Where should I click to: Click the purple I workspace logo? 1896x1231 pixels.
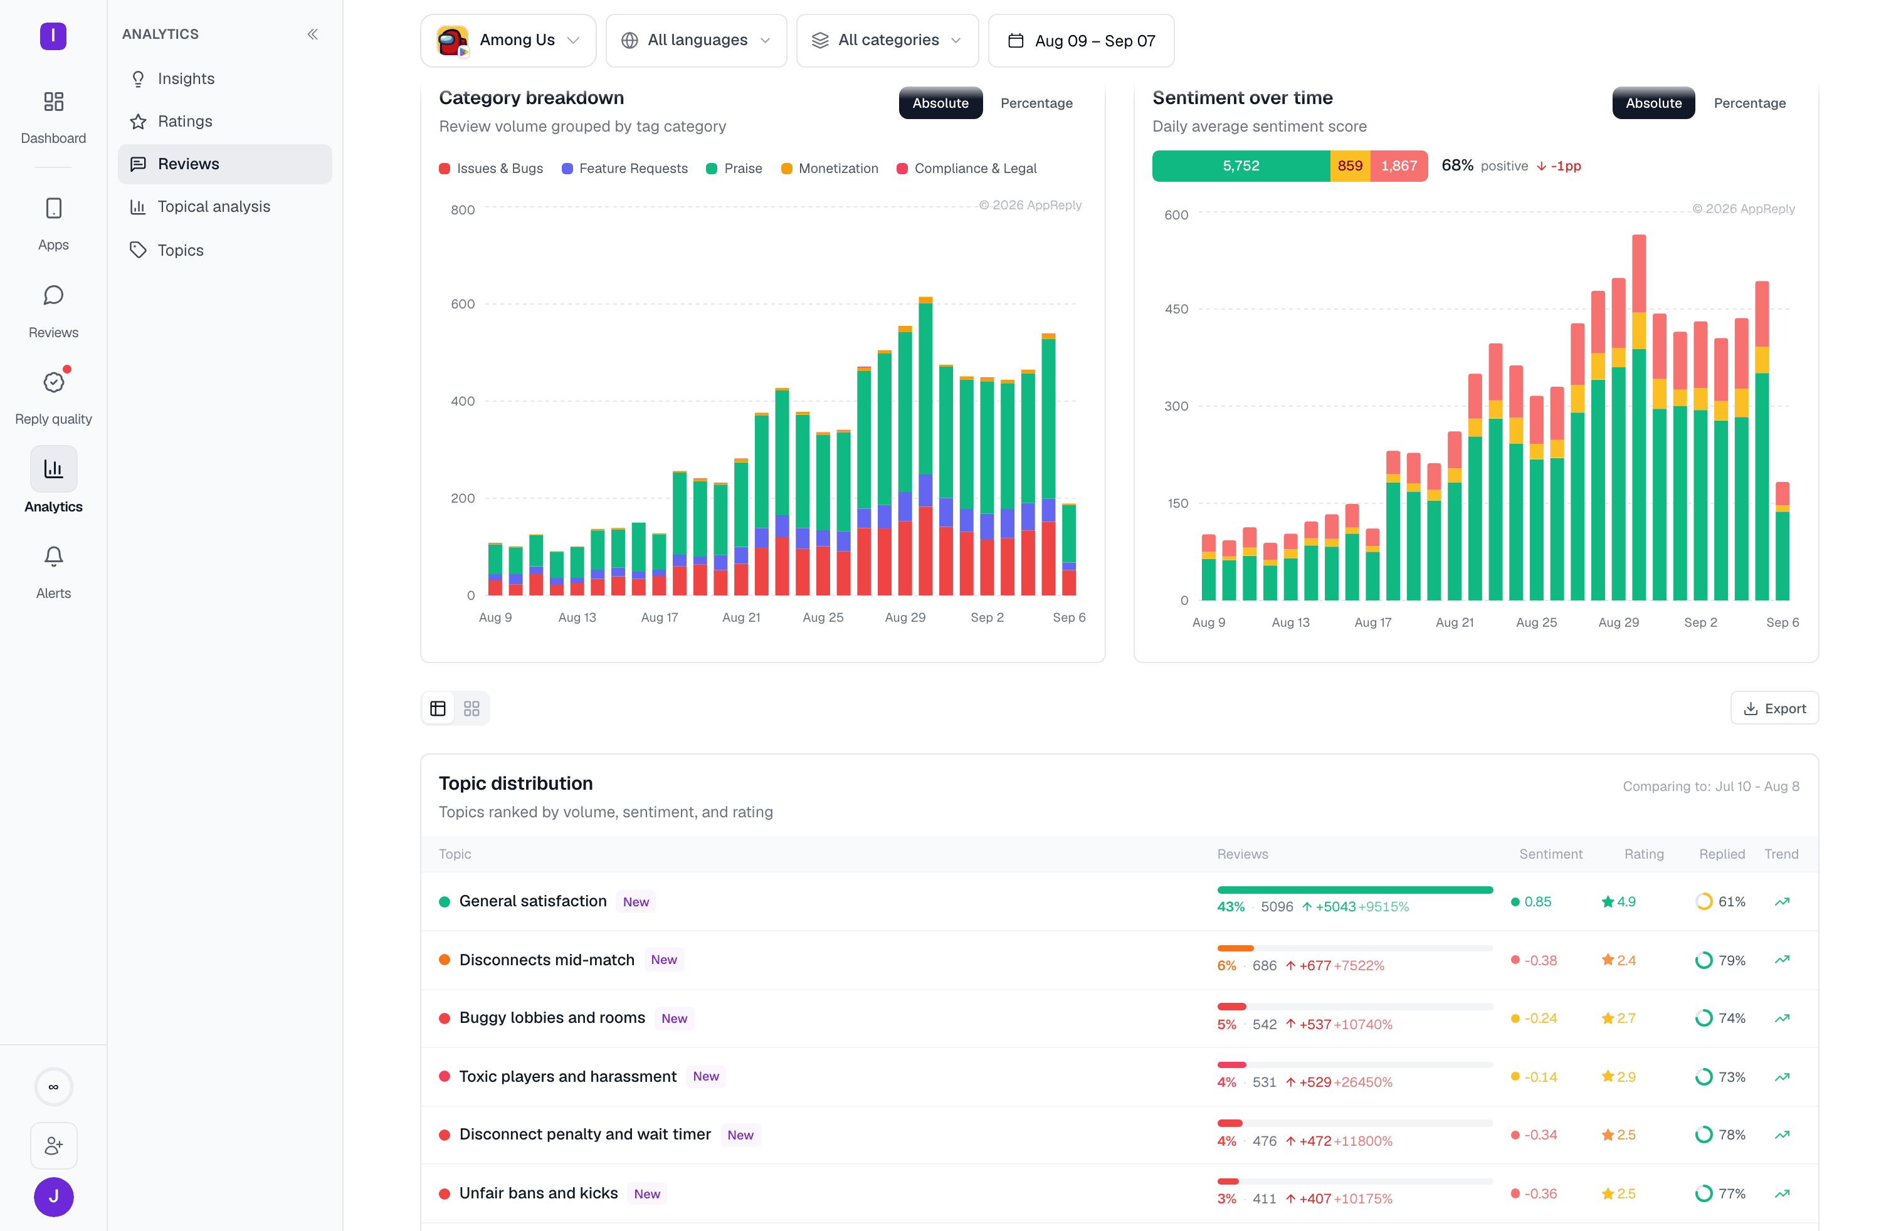tap(53, 36)
